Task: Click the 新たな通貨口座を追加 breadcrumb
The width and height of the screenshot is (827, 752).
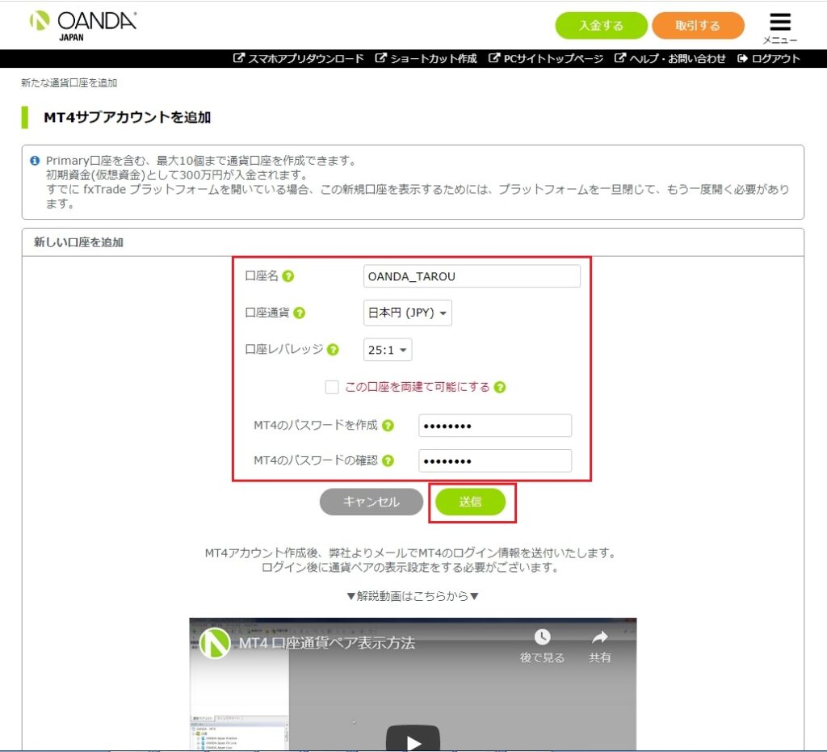Action: (x=69, y=83)
